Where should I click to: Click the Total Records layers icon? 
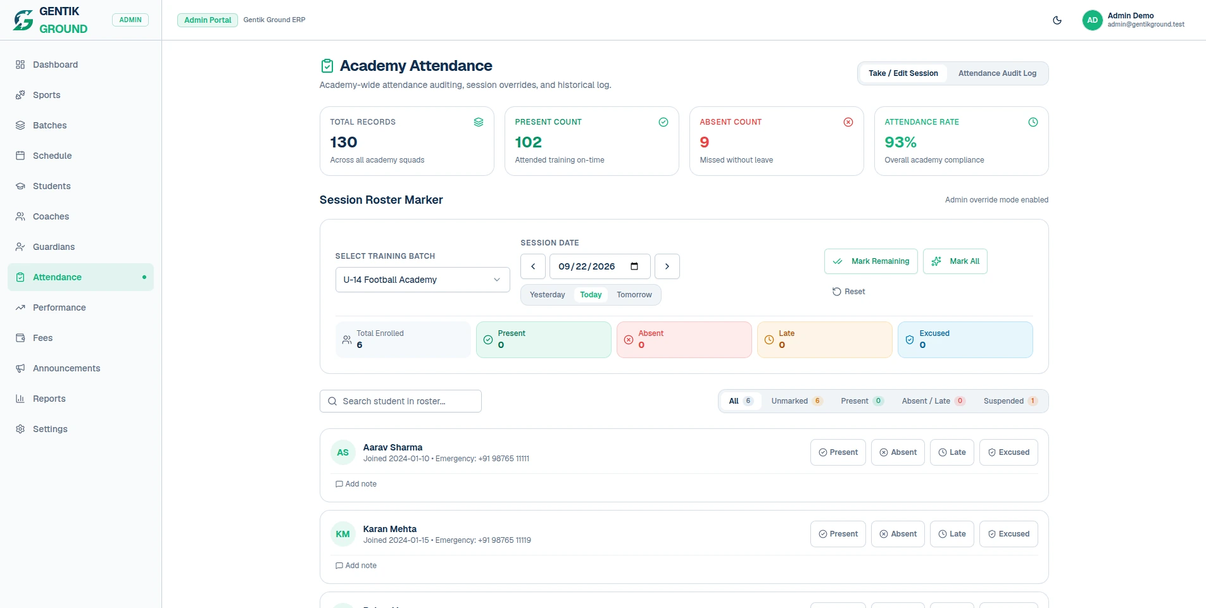(x=479, y=122)
